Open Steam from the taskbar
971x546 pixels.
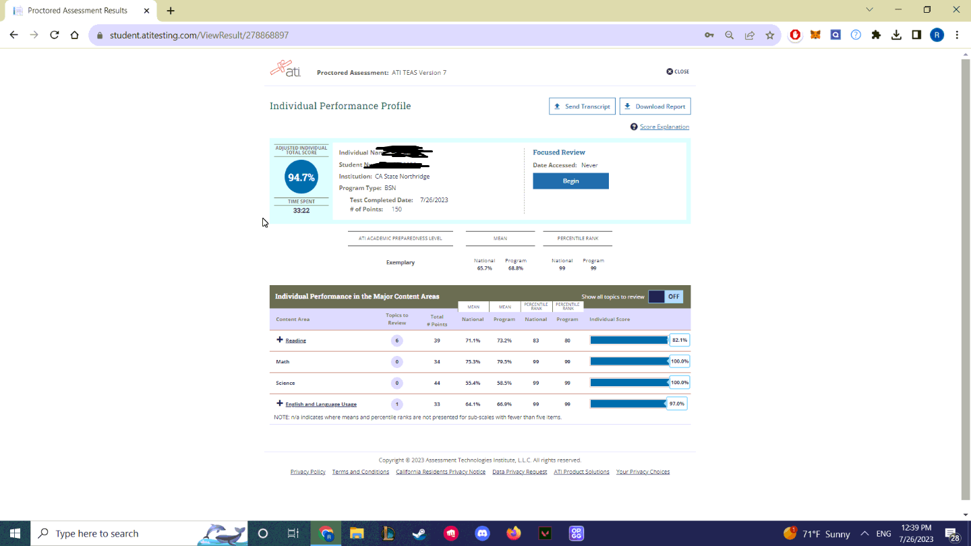(419, 533)
